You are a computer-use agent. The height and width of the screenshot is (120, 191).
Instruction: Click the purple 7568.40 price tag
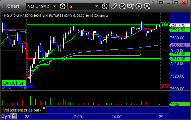coord(179,45)
